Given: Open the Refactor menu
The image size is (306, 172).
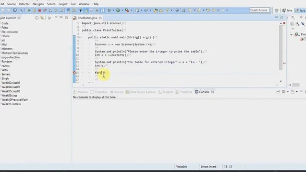Looking at the screenshot, I should click(24, 4).
